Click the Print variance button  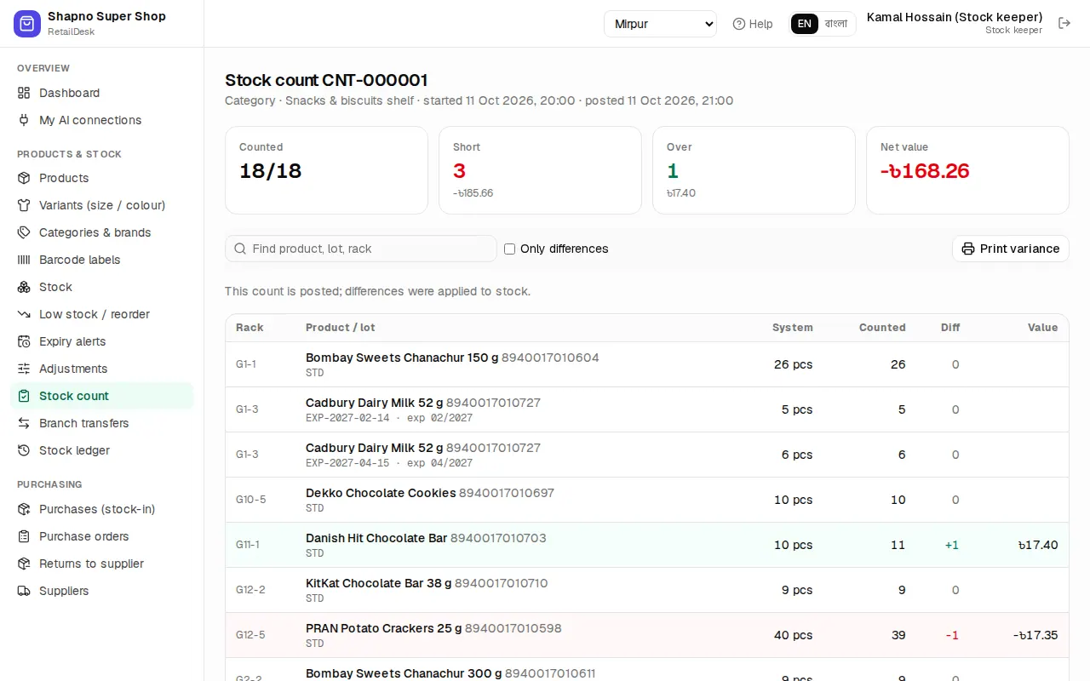(1010, 249)
